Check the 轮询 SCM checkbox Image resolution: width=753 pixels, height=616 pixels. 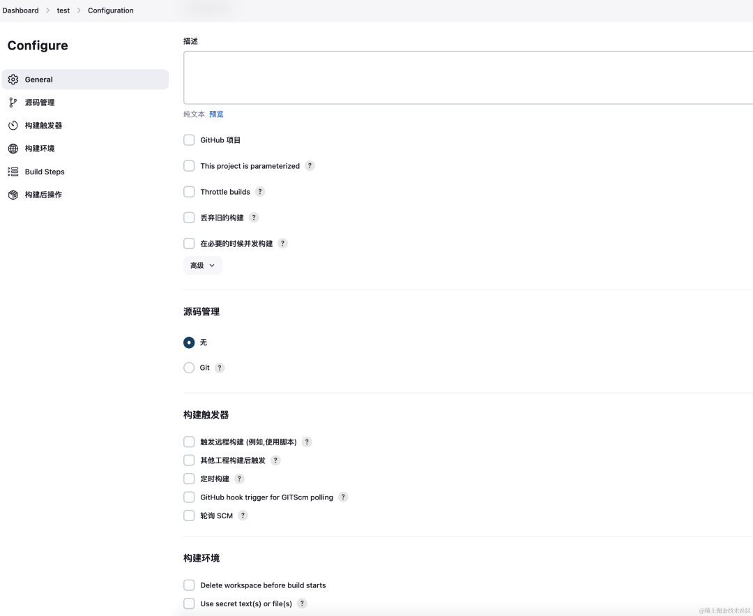[189, 516]
